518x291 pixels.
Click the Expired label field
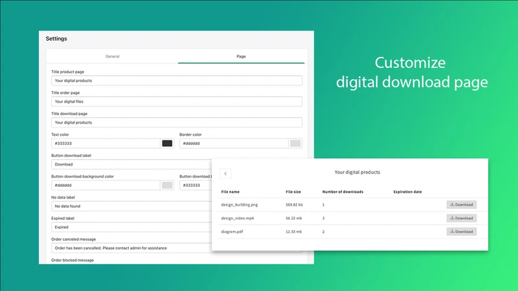131,228
